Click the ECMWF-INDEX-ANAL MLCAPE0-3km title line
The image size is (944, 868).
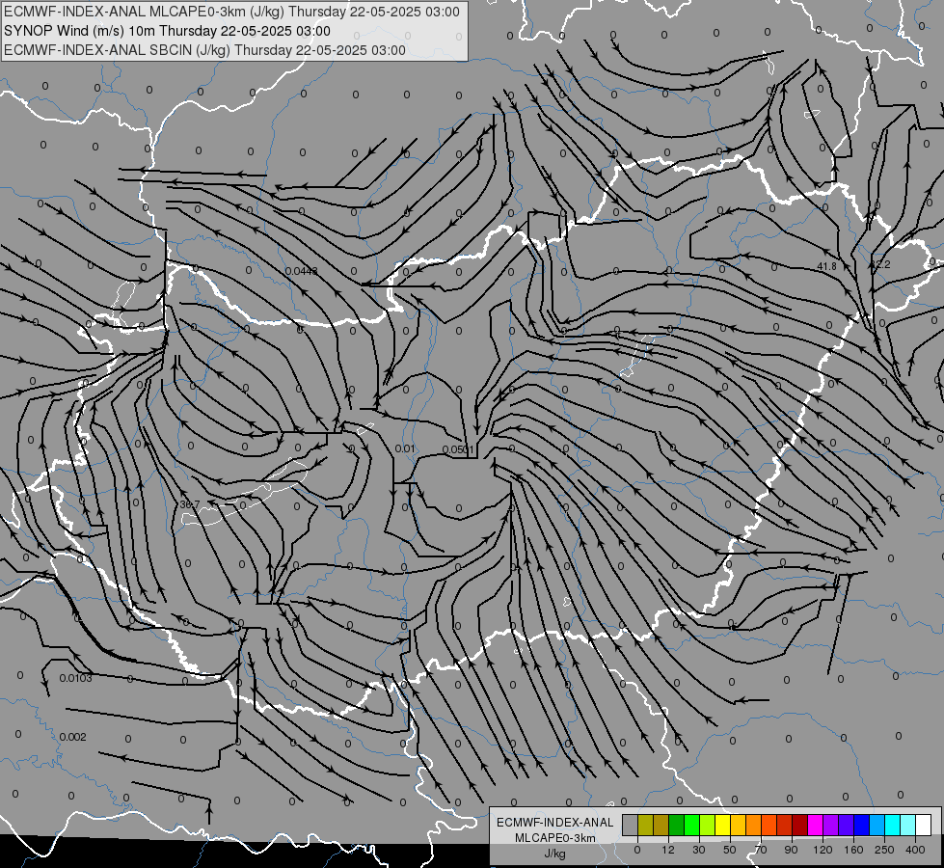coord(231,12)
